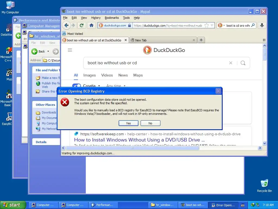Open the Mypal home page

[x=91, y=25]
